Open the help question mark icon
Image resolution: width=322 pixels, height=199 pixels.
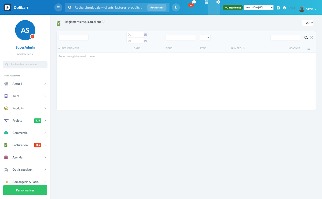tap(284, 8)
